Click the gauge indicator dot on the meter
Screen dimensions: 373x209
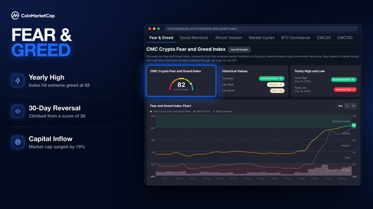tap(191, 84)
